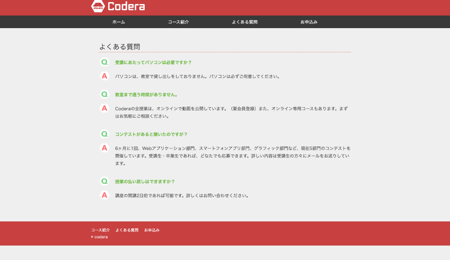Click the Q icon beside パソコン question
Image resolution: width=450 pixels, height=260 pixels.
click(x=104, y=62)
